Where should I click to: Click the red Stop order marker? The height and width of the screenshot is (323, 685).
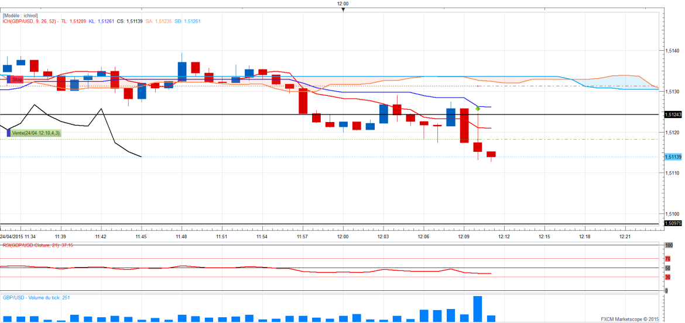16,79
